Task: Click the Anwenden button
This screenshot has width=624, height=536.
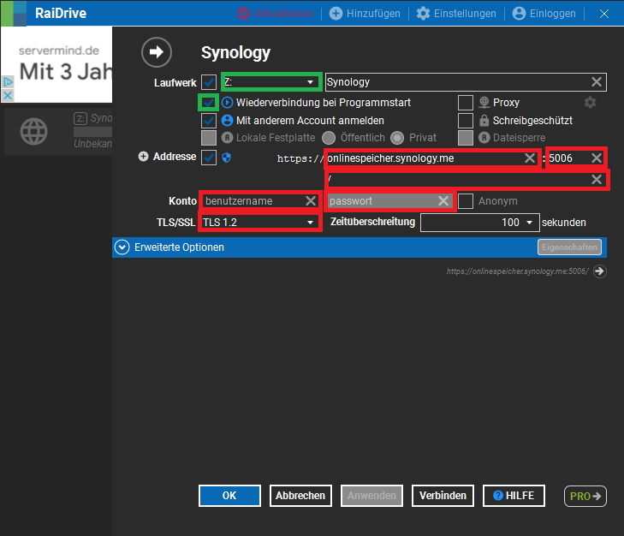Action: 371,496
